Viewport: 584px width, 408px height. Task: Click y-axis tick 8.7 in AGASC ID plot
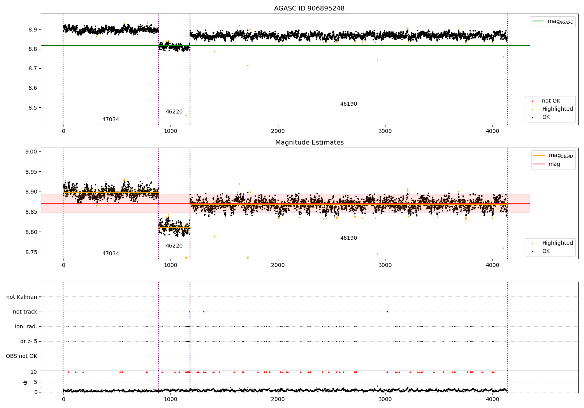(x=33, y=69)
